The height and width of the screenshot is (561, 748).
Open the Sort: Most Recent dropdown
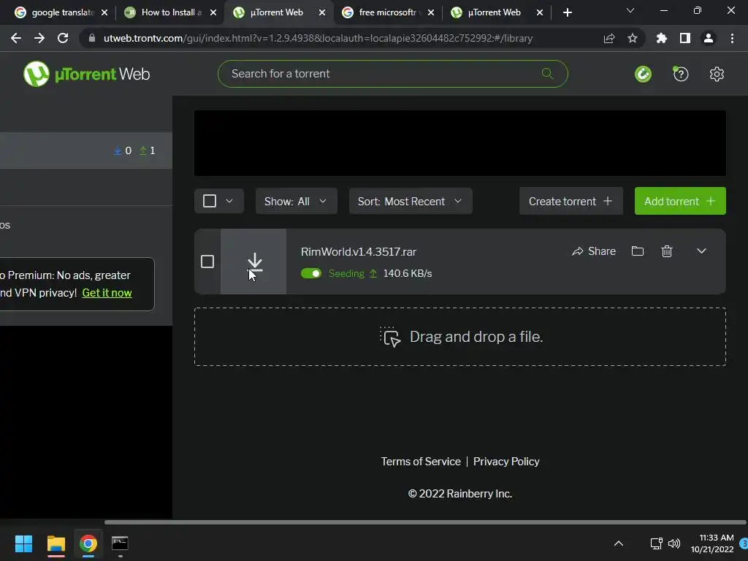pos(411,201)
